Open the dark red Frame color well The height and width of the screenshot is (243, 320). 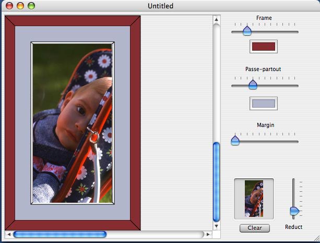[x=264, y=47]
